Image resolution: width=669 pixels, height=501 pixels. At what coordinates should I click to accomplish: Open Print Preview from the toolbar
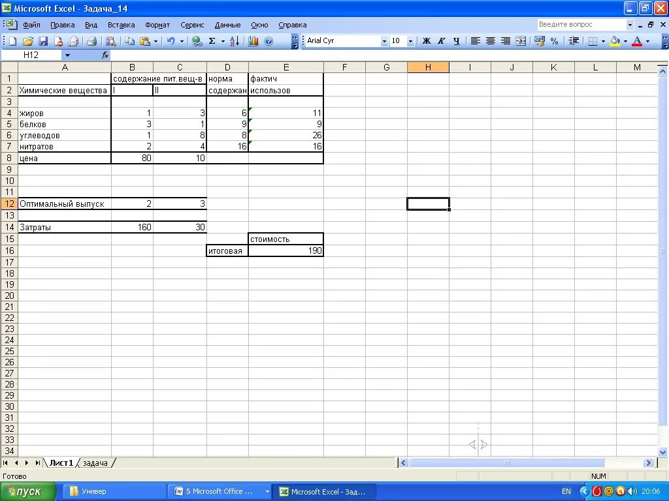point(110,41)
